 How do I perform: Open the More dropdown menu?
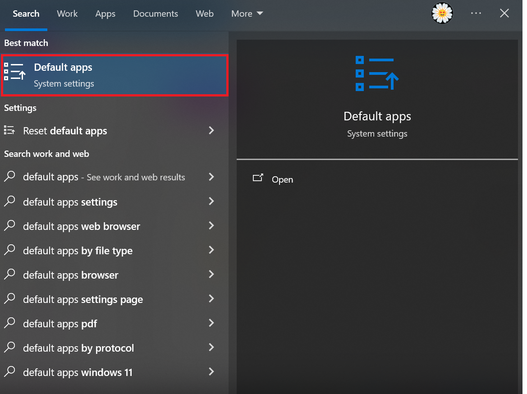(247, 14)
